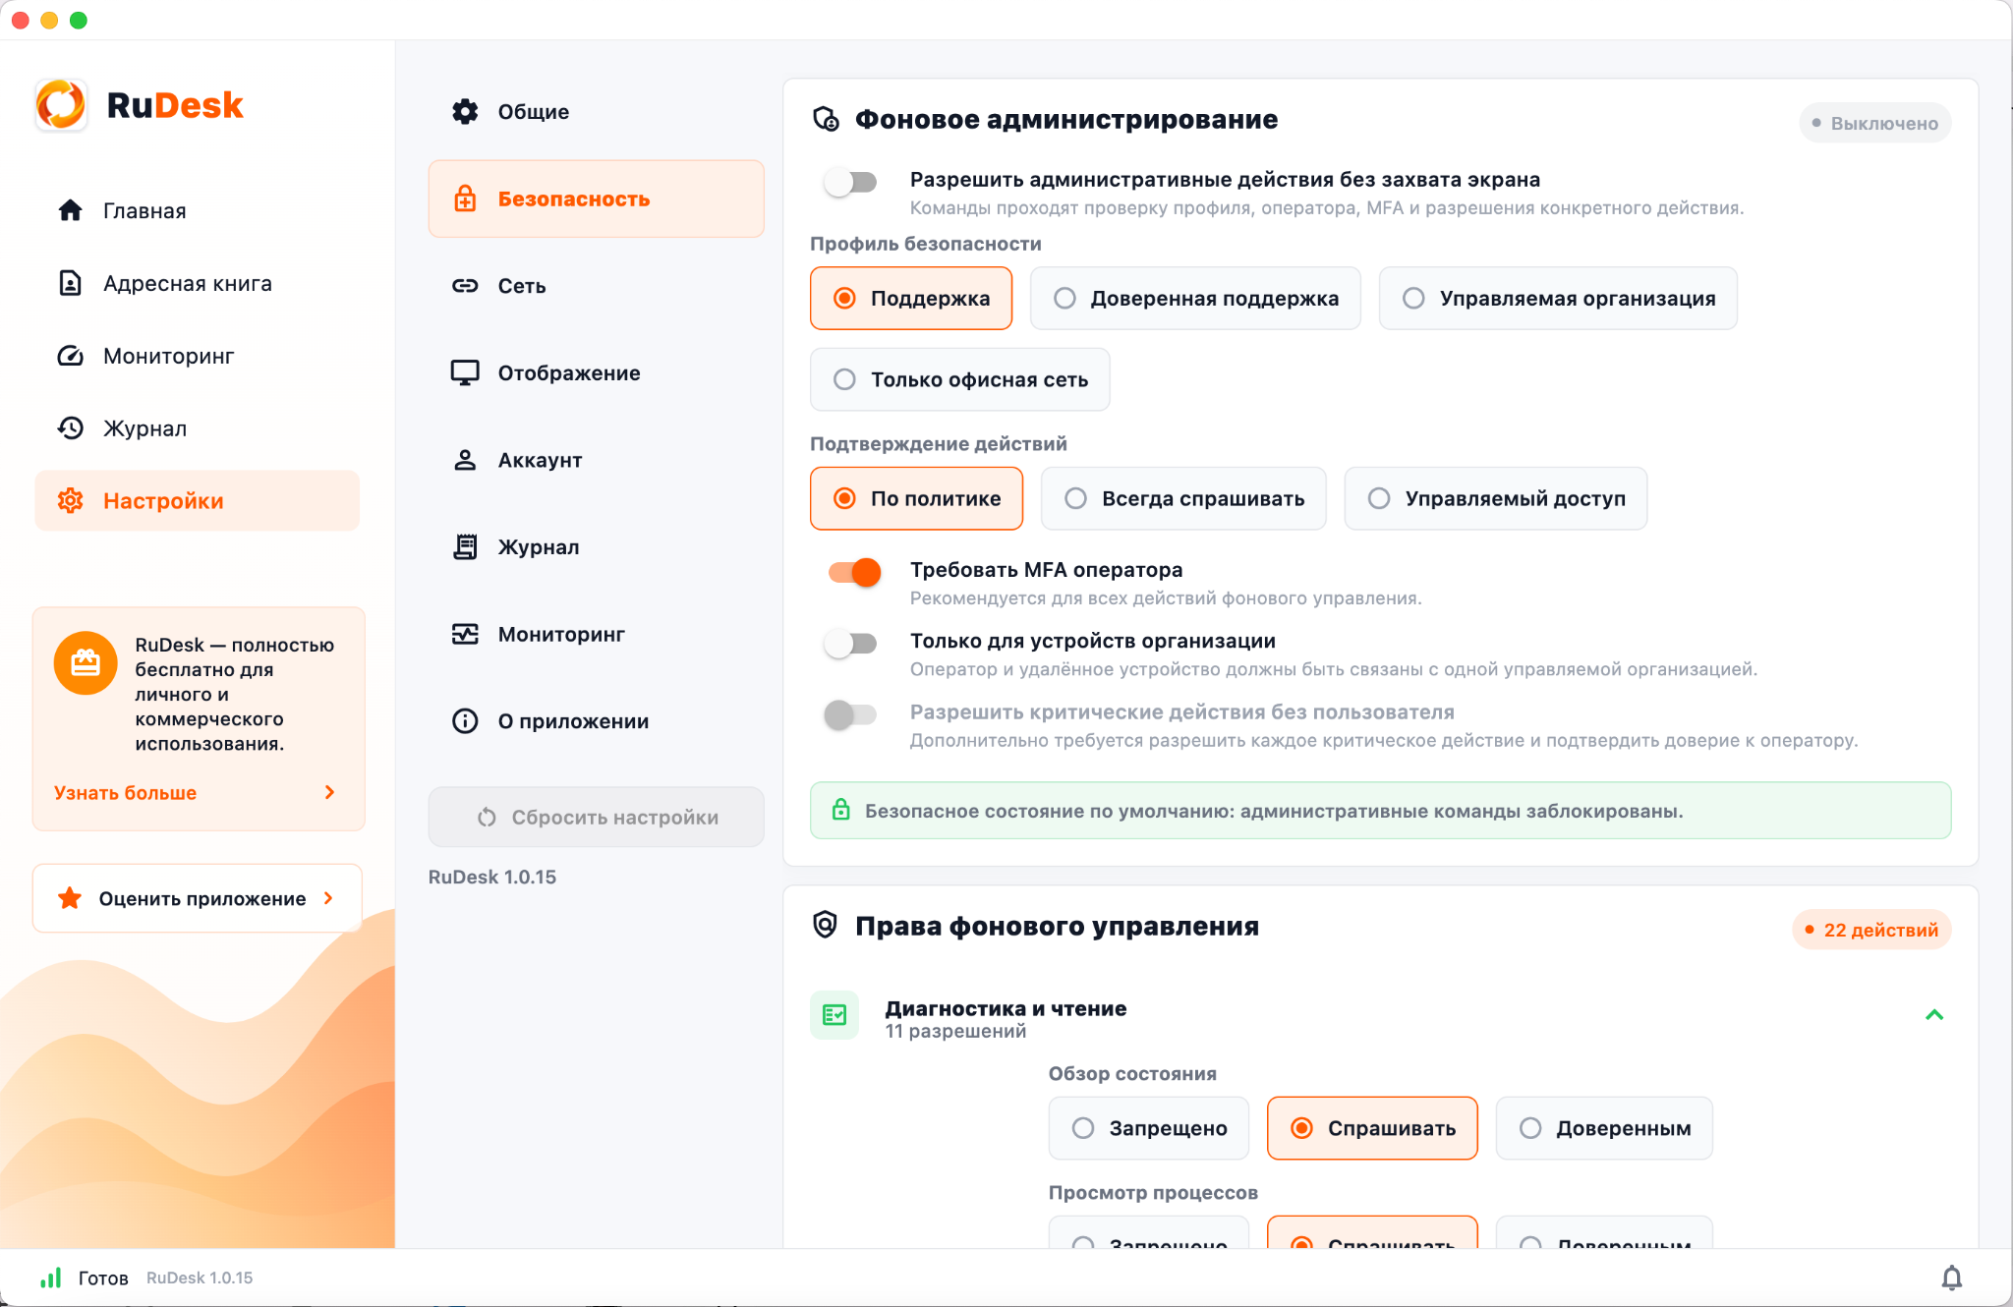
Task: Click the Оценить приложение button
Action: pyautogui.click(x=198, y=898)
